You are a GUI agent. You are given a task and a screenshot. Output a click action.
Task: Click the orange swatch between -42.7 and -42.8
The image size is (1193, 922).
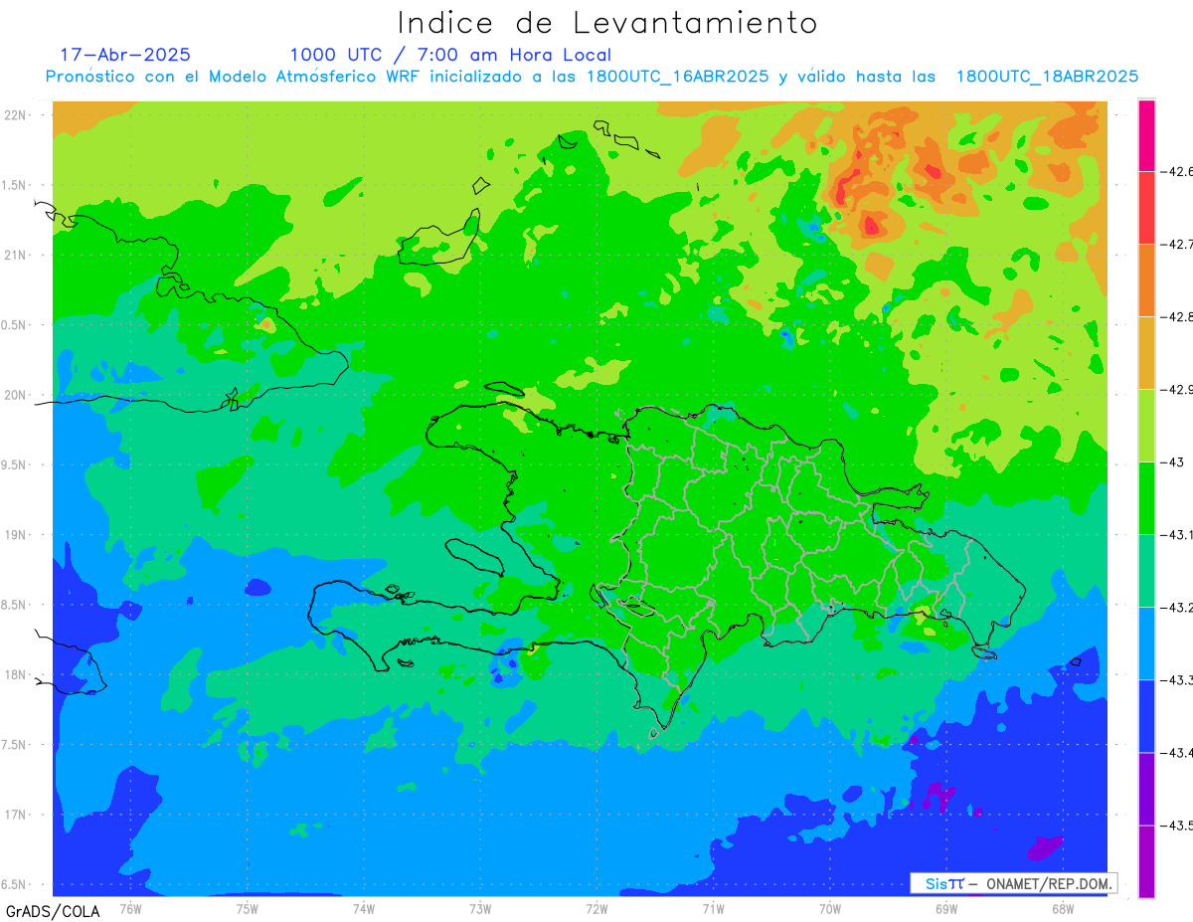[x=1146, y=279]
